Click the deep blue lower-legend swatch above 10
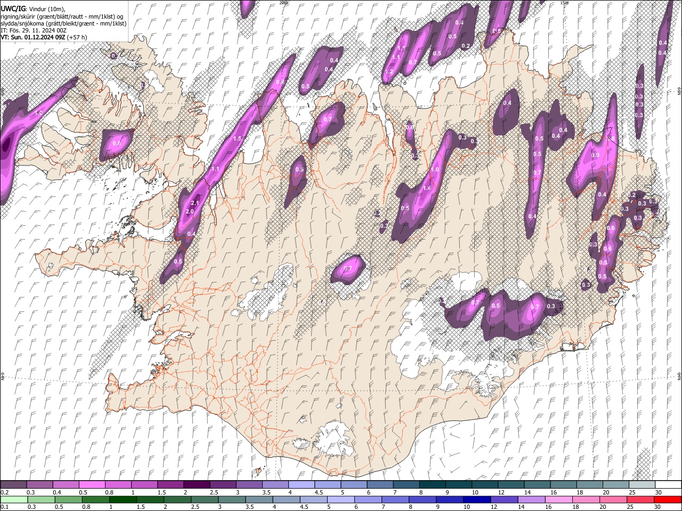 click(476, 500)
